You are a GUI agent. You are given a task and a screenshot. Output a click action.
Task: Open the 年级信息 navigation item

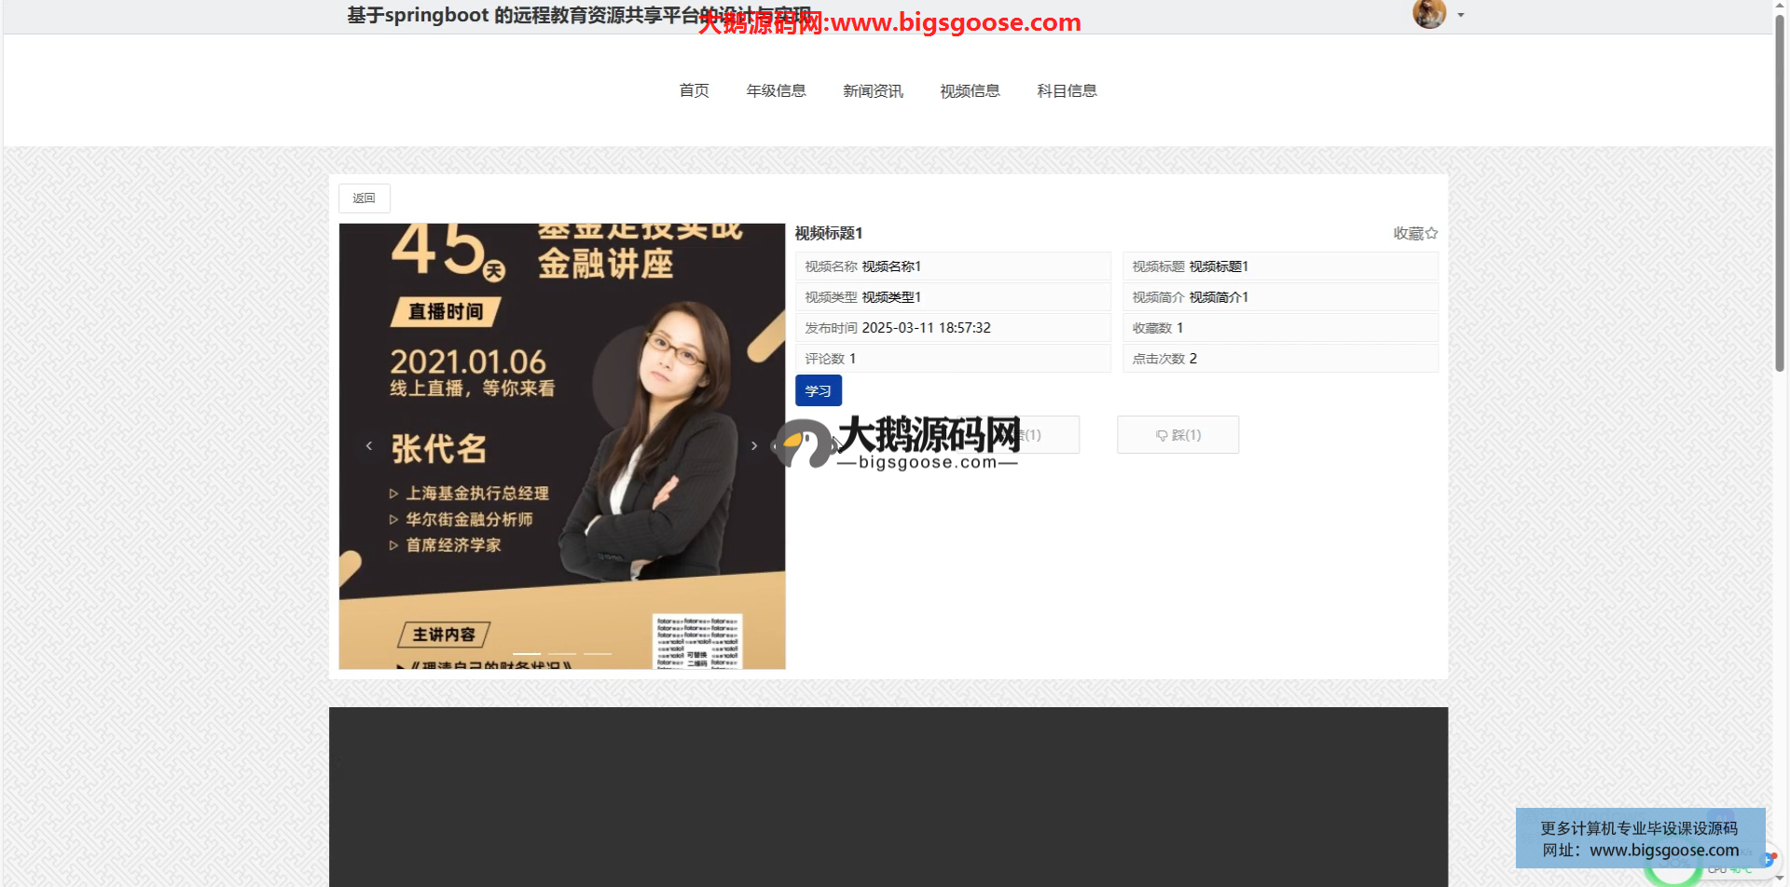[x=776, y=90]
